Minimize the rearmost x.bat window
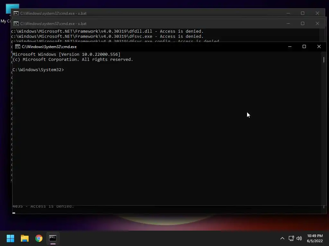This screenshot has width=329, height=246. click(x=288, y=13)
